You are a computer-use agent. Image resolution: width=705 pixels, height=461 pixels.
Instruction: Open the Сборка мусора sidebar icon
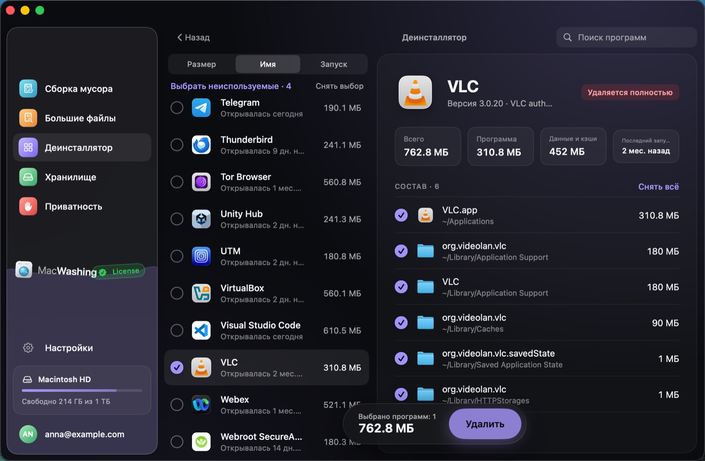[x=28, y=89]
